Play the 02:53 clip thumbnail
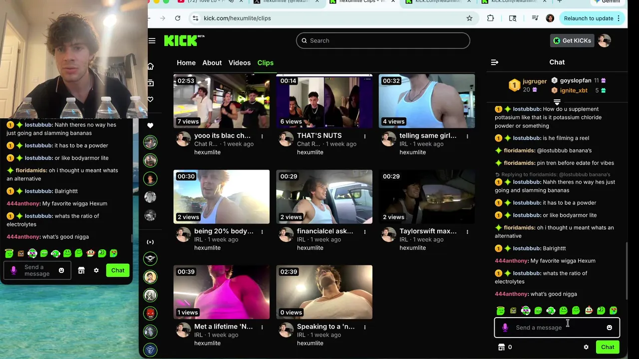 [x=222, y=101]
